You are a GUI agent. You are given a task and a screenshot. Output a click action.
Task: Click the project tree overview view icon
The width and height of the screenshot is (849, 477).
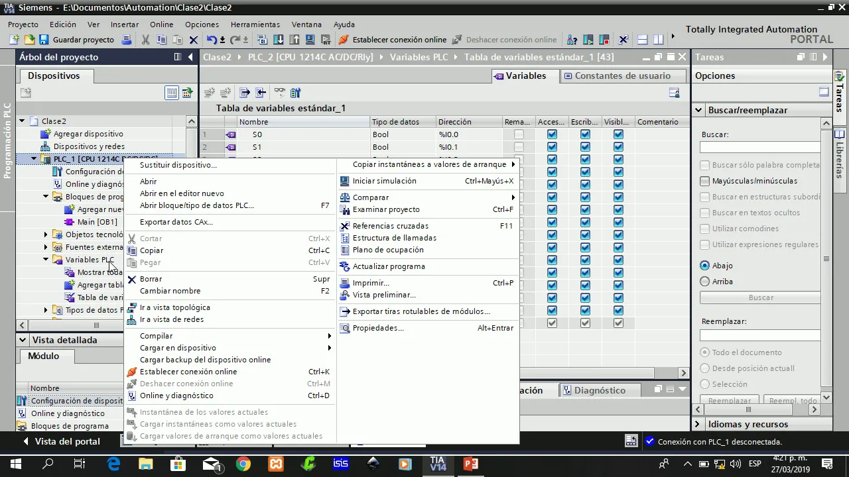click(x=172, y=93)
